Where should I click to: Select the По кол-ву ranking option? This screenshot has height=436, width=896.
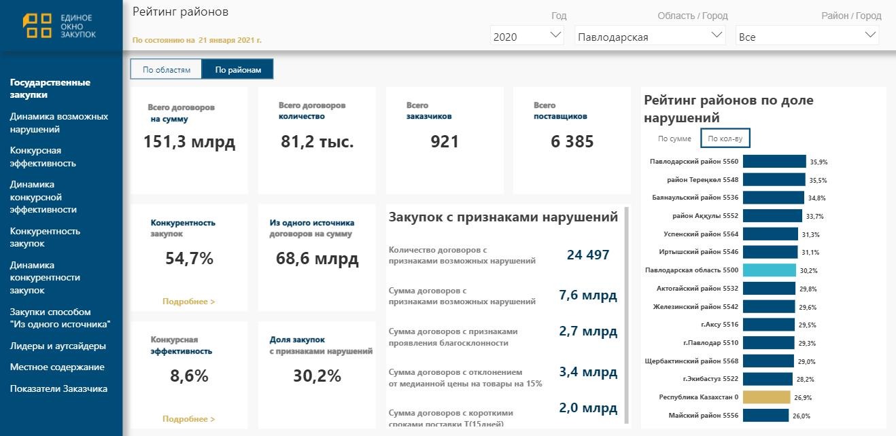point(725,139)
